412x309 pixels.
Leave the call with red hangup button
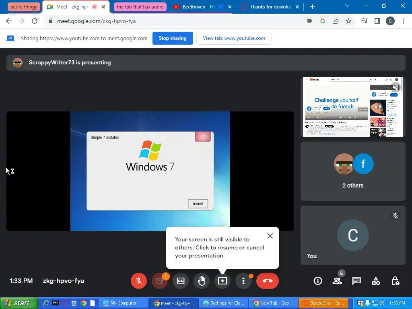click(268, 281)
